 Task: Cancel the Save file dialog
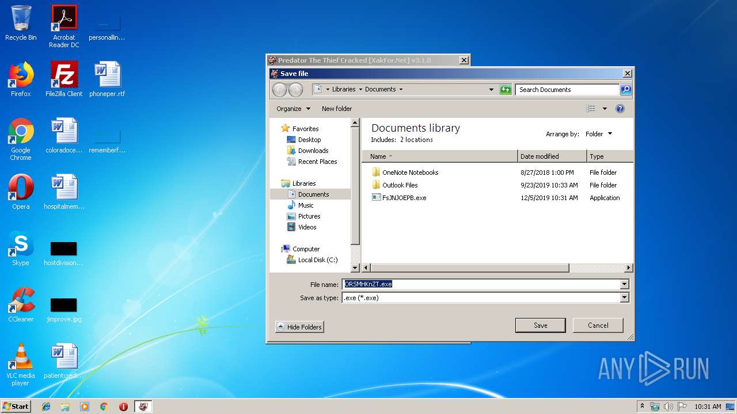coord(598,325)
